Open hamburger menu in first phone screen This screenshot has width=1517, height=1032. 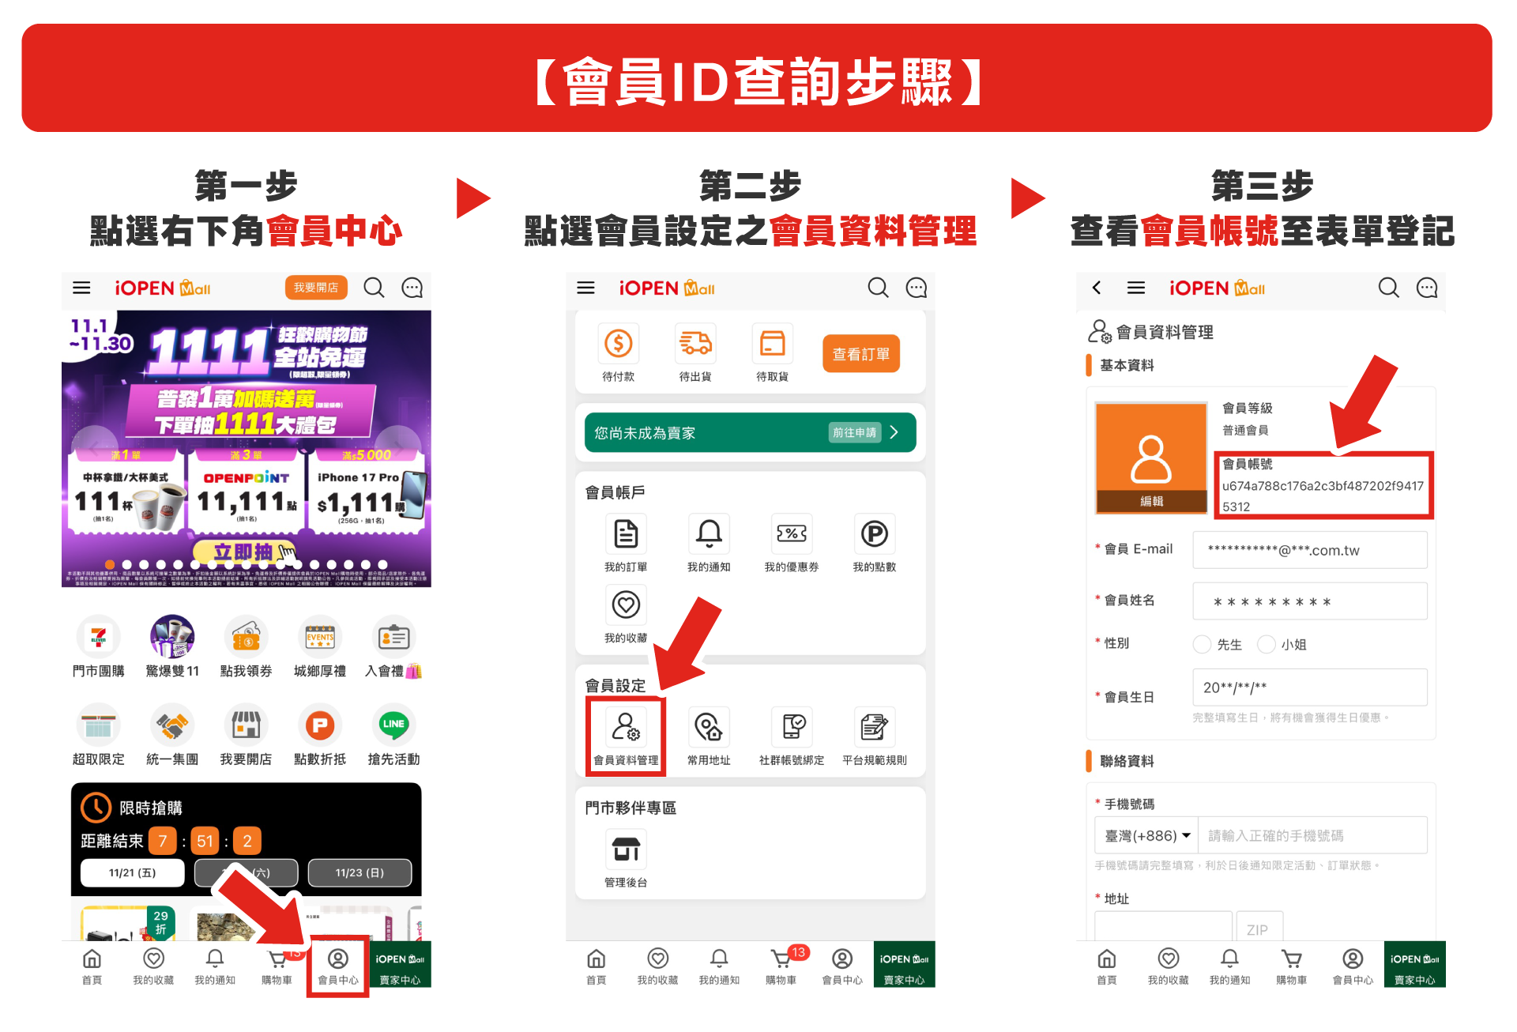81,288
